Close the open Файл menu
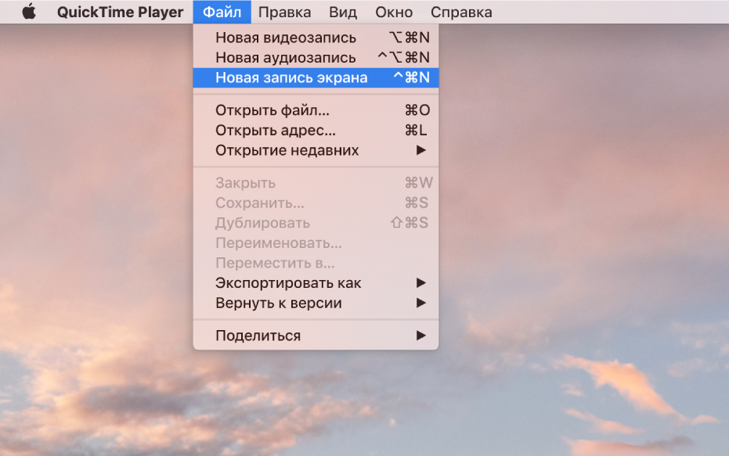 (x=222, y=12)
